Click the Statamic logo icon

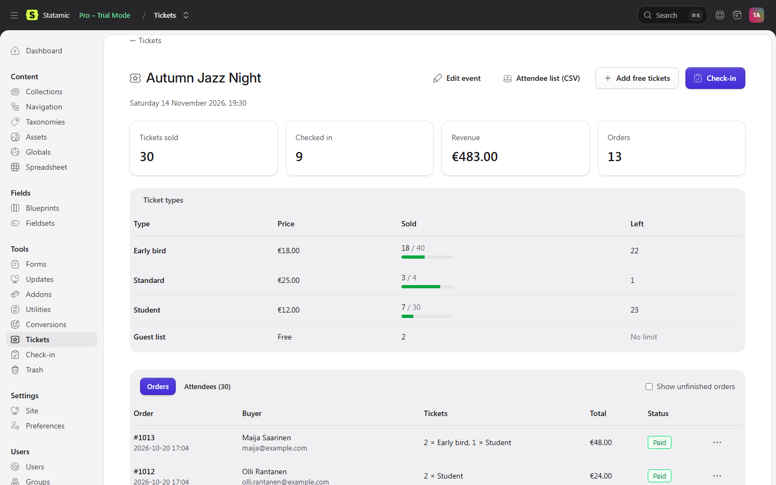click(32, 15)
